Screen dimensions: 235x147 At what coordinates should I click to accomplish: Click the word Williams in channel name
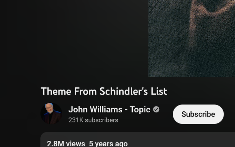(x=106, y=110)
